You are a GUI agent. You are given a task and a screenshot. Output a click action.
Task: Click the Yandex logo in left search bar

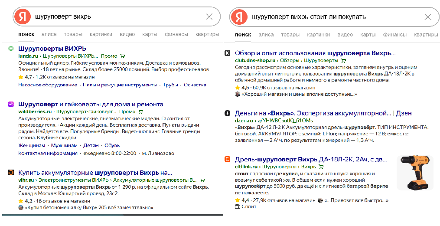(23, 16)
